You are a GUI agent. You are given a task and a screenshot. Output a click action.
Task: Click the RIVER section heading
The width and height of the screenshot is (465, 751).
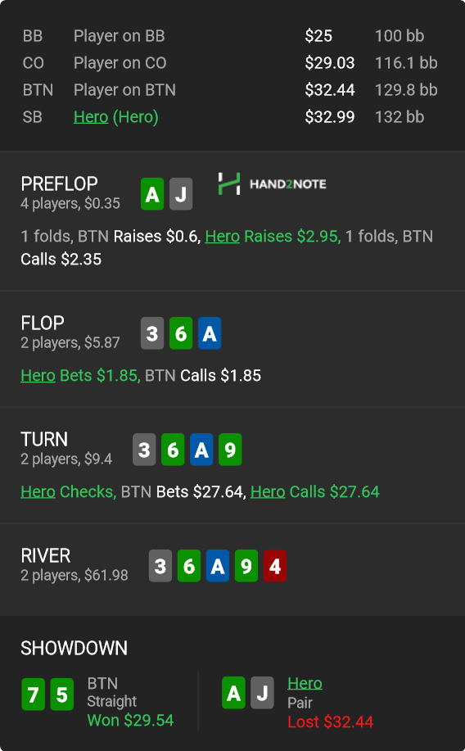pos(46,555)
